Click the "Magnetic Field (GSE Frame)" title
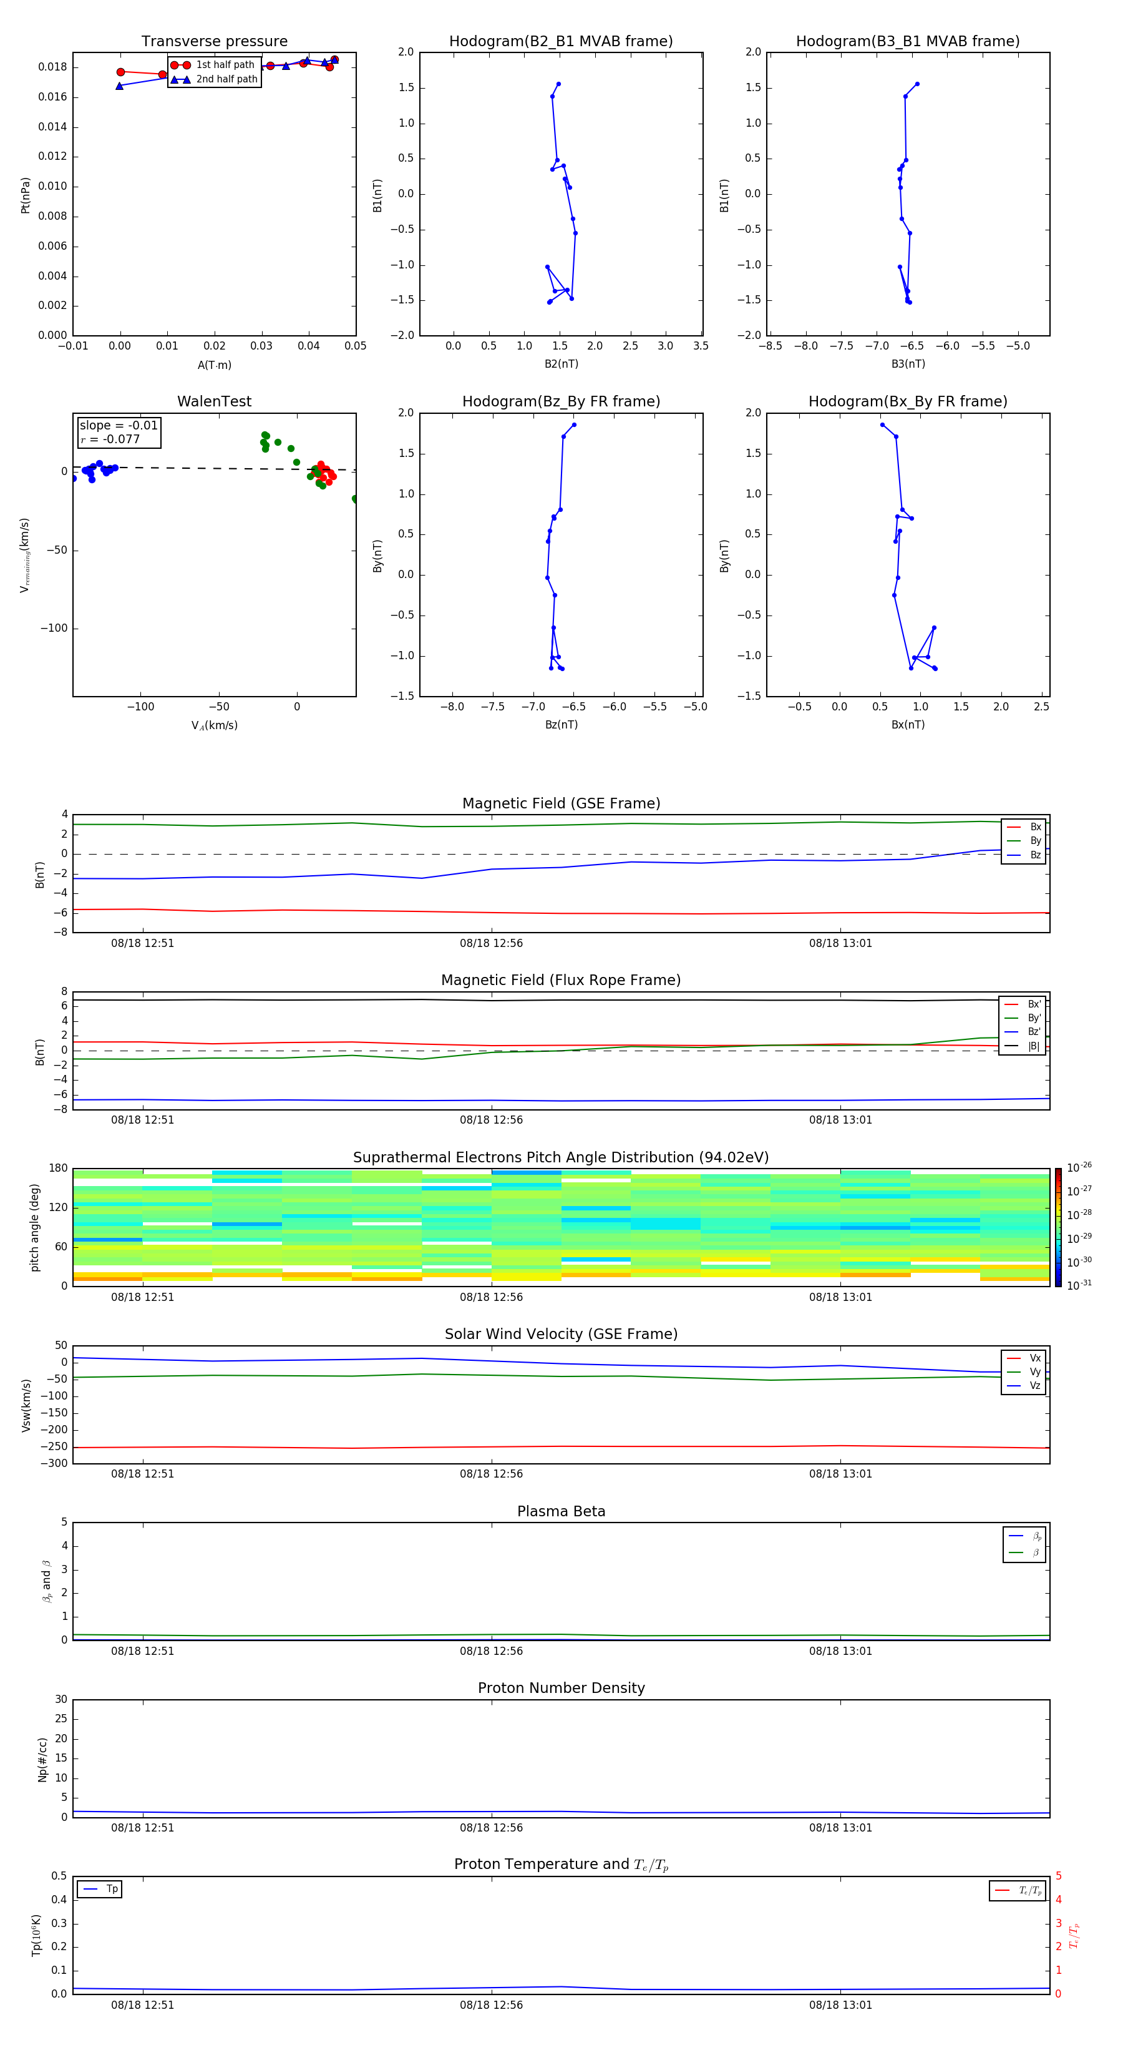 [561, 803]
